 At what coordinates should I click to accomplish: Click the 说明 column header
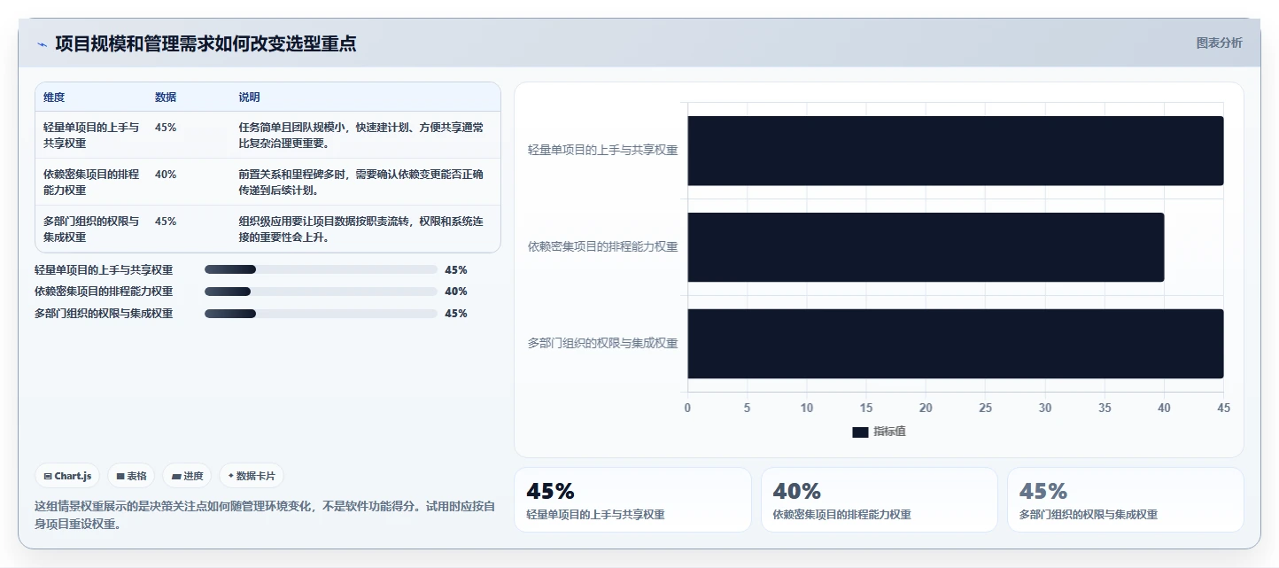tap(249, 97)
